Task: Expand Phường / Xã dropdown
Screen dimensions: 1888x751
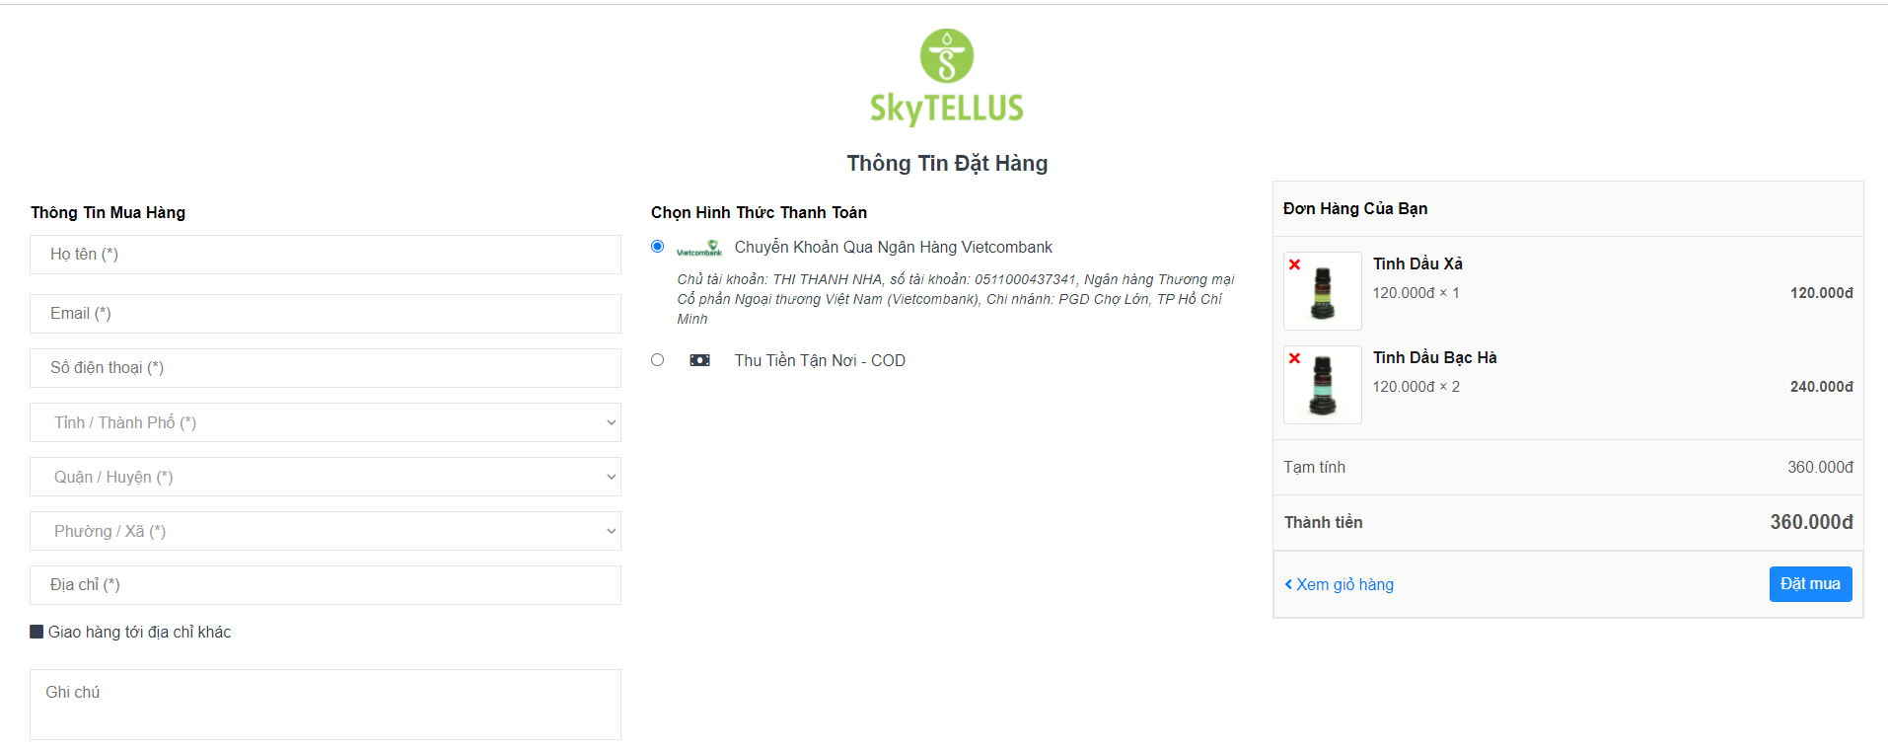Action: 326,531
